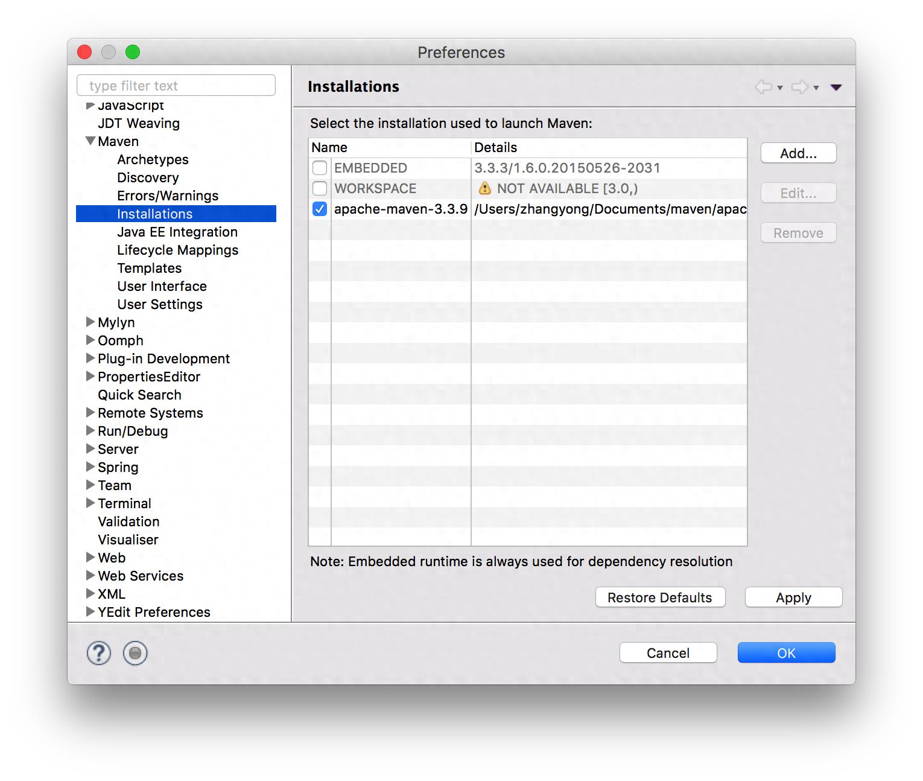Select the apache-maven-3.3.9 name cell
Image resolution: width=923 pixels, height=781 pixels.
[401, 209]
